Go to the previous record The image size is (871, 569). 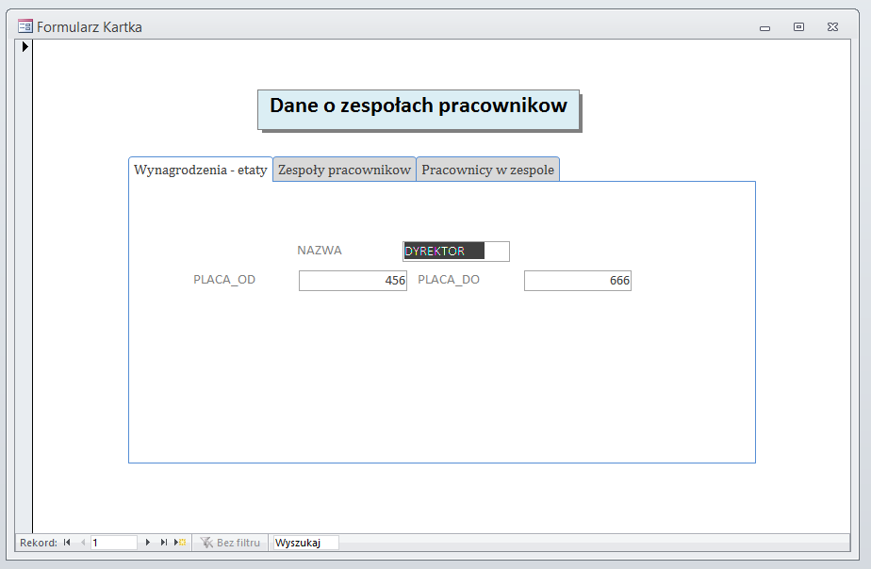(82, 543)
